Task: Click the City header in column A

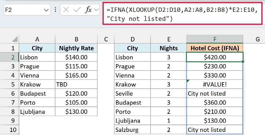Action: 37,48
